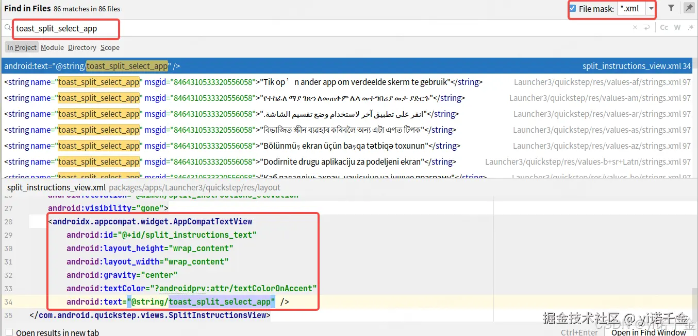Click line 27 android:visibility="gone" in preview

click(x=108, y=208)
